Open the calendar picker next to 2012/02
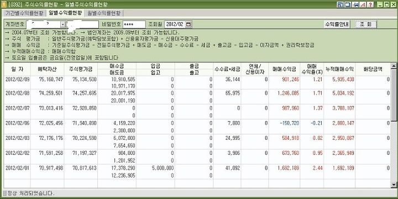 pyautogui.click(x=188, y=24)
